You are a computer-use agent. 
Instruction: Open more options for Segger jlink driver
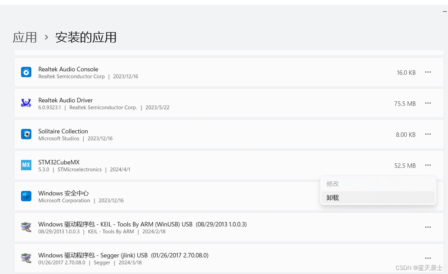pos(428,258)
